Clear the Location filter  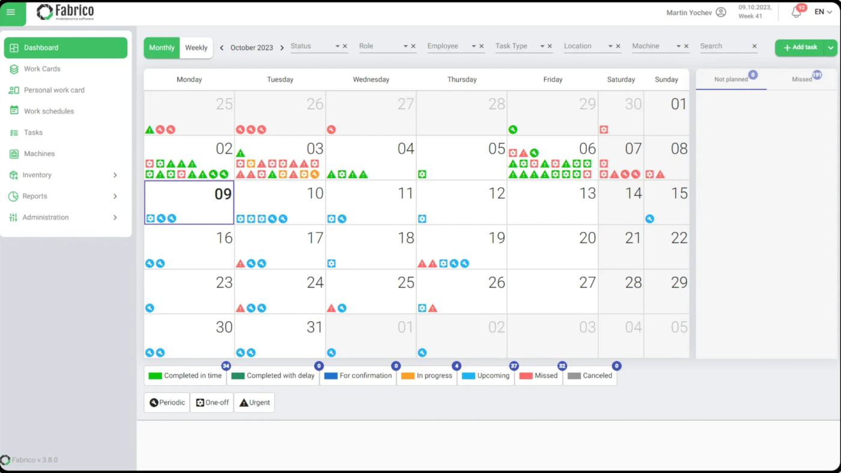(x=618, y=46)
